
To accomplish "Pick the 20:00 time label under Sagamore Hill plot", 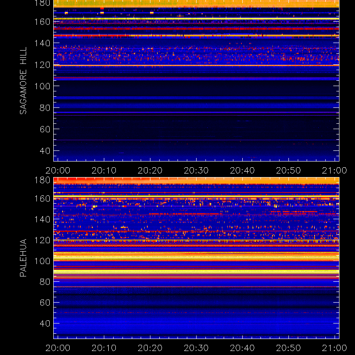I will [58, 170].
